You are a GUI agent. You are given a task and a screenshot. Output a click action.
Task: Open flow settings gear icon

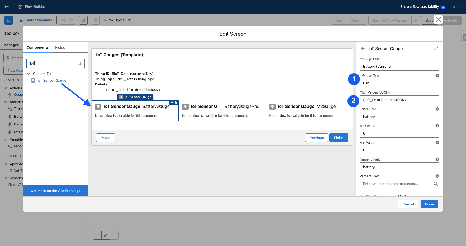click(x=95, y=20)
